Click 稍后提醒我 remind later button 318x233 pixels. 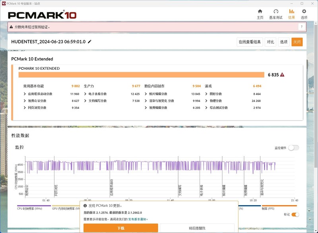[x=197, y=228]
